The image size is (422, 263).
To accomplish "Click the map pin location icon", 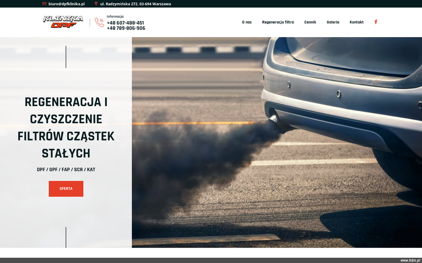I will click(x=96, y=4).
